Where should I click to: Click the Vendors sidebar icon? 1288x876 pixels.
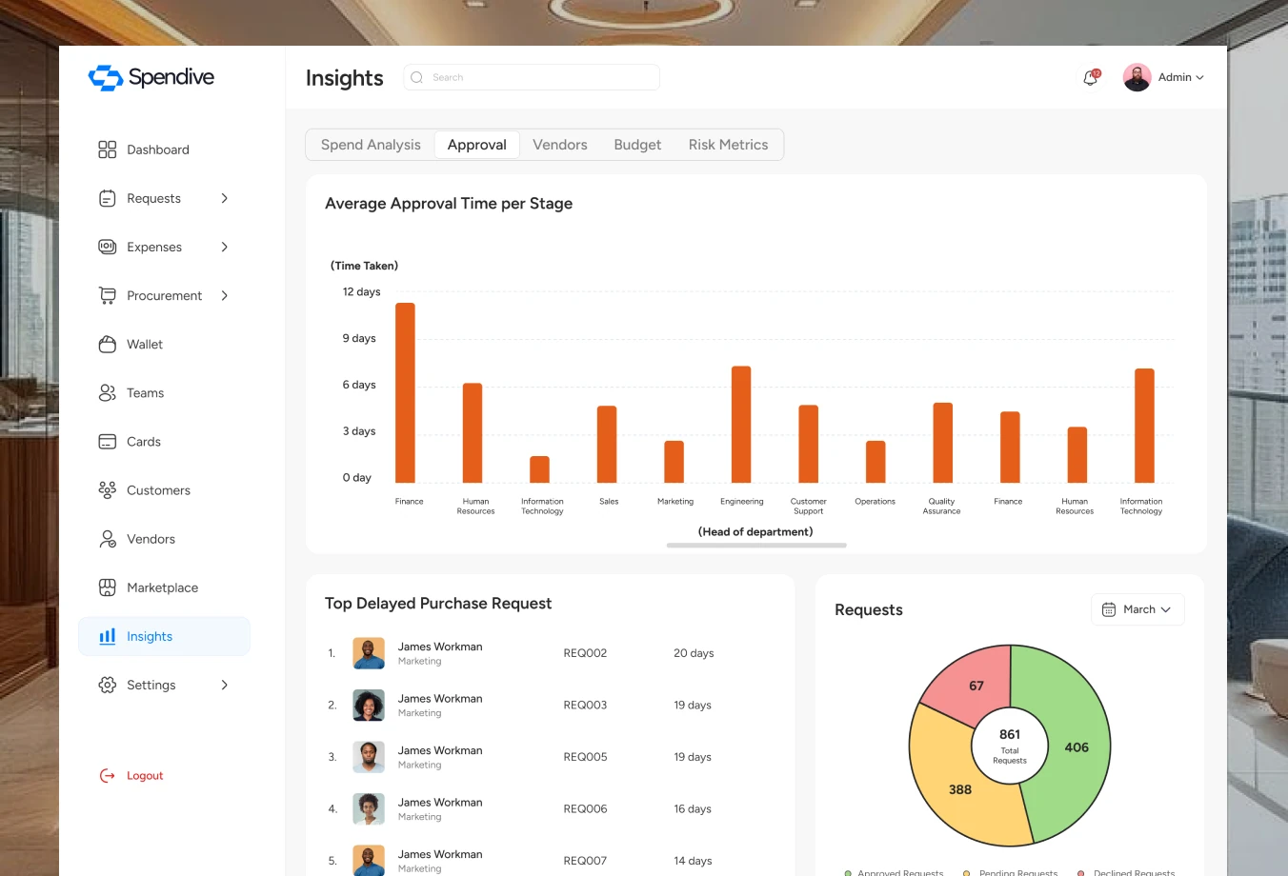[x=108, y=539]
